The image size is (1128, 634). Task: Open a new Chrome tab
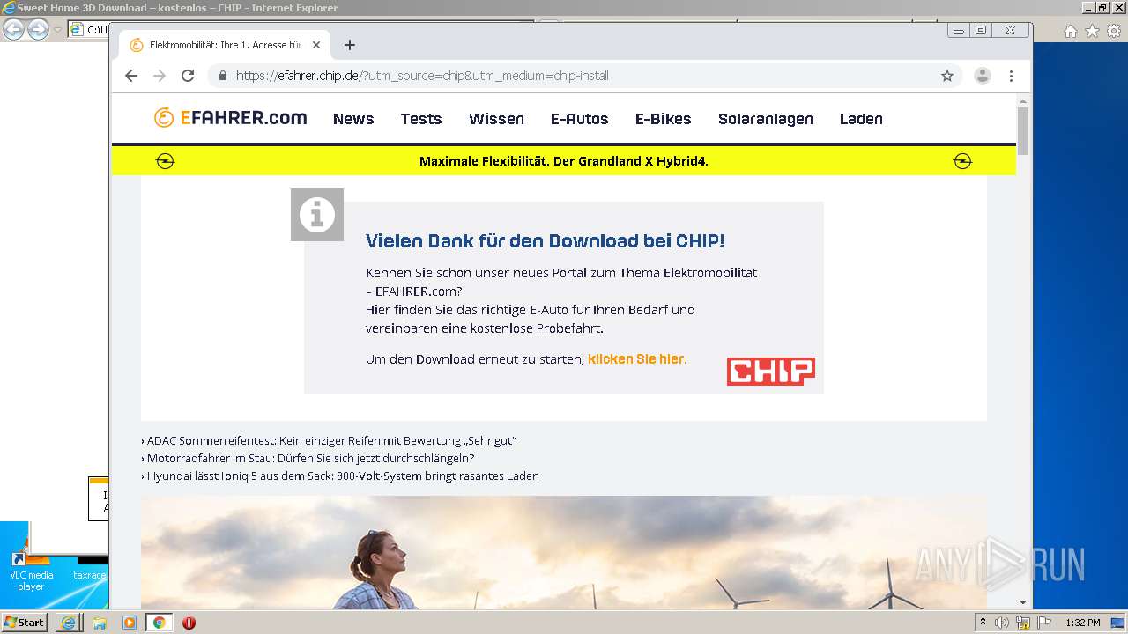tap(350, 45)
